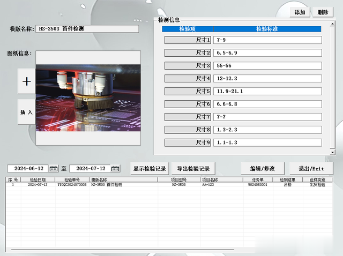Click the 检测结果 column header
The height and width of the screenshot is (256, 343).
click(x=288, y=180)
